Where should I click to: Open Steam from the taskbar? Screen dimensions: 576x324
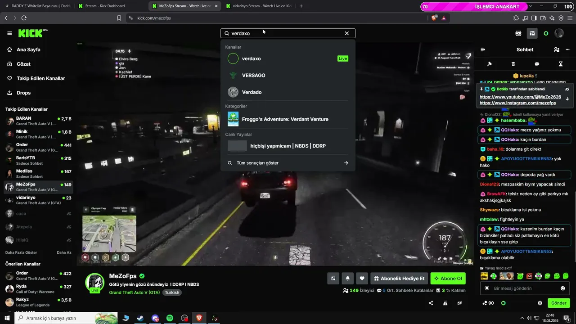click(140, 318)
